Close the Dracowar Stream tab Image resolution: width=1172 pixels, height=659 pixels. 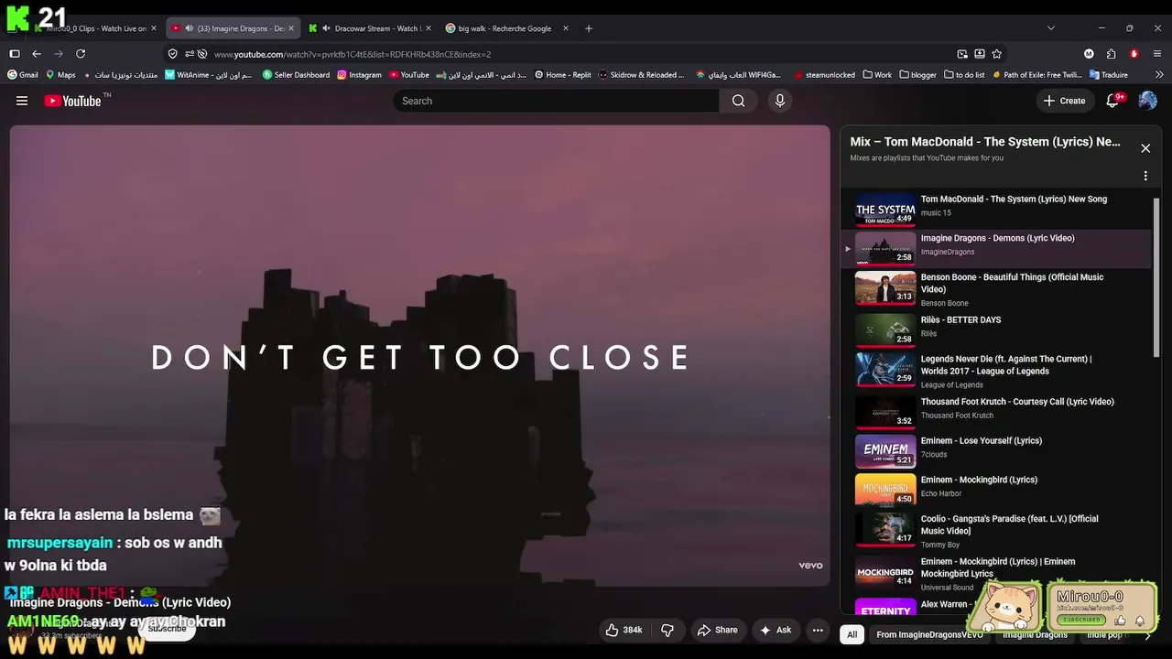click(x=428, y=28)
